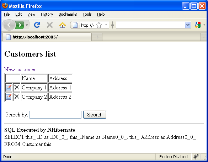
Task: Click the Search button
Action: 95,115
